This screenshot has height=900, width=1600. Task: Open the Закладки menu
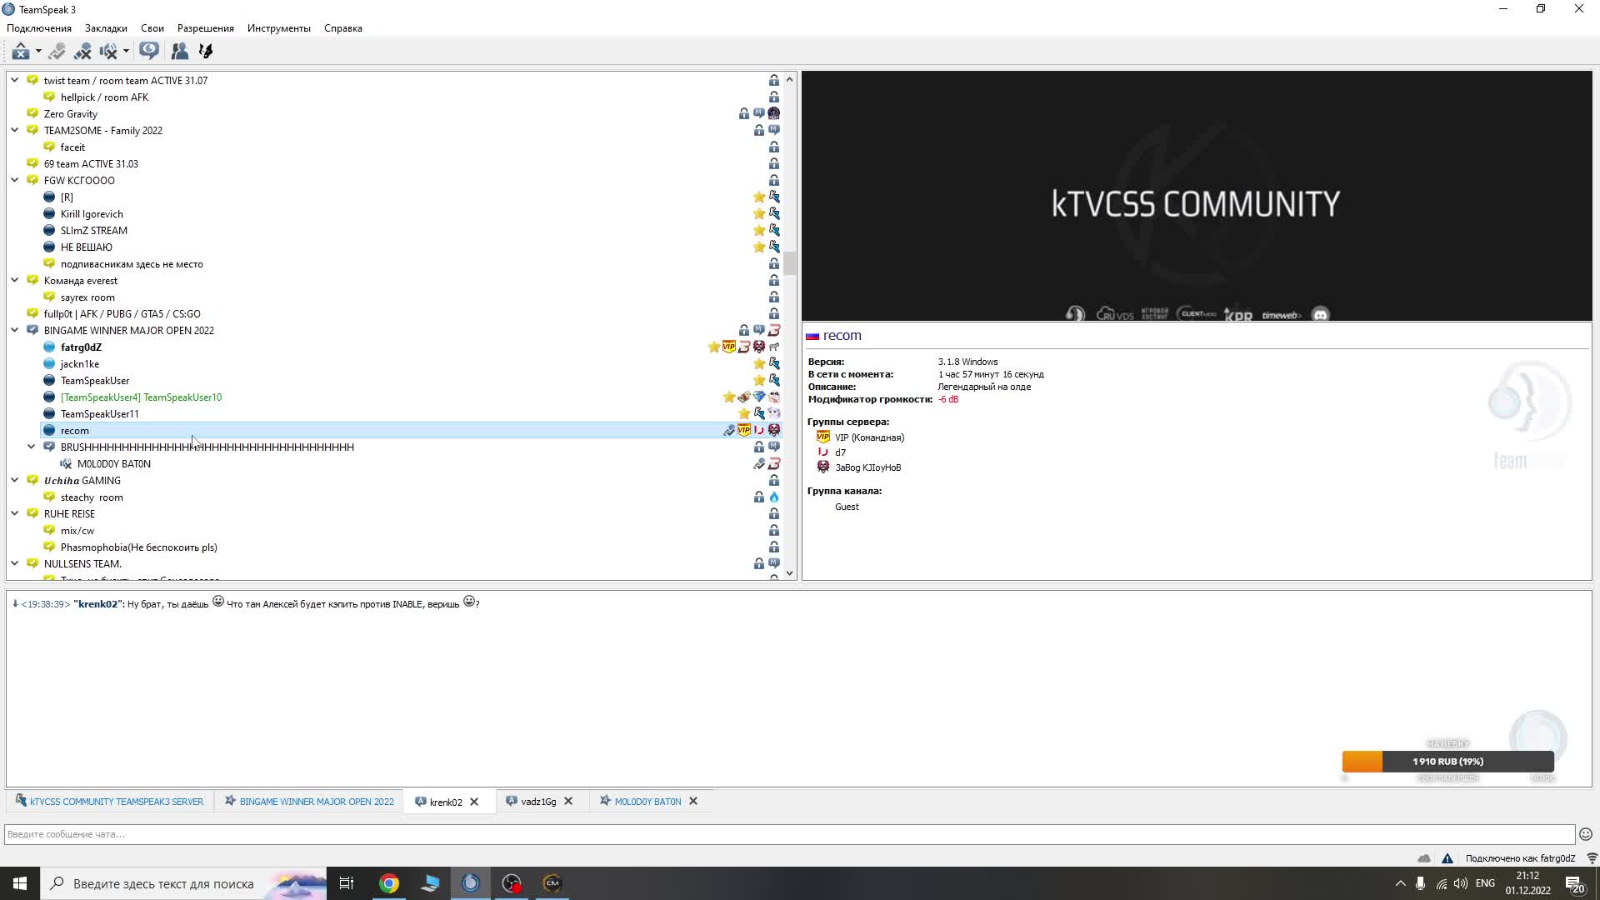pos(106,28)
